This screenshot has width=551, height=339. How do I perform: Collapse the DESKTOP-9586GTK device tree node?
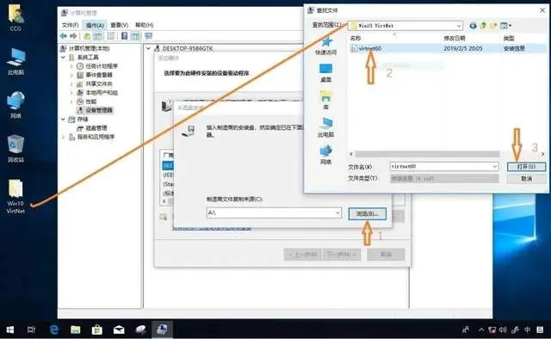click(148, 48)
